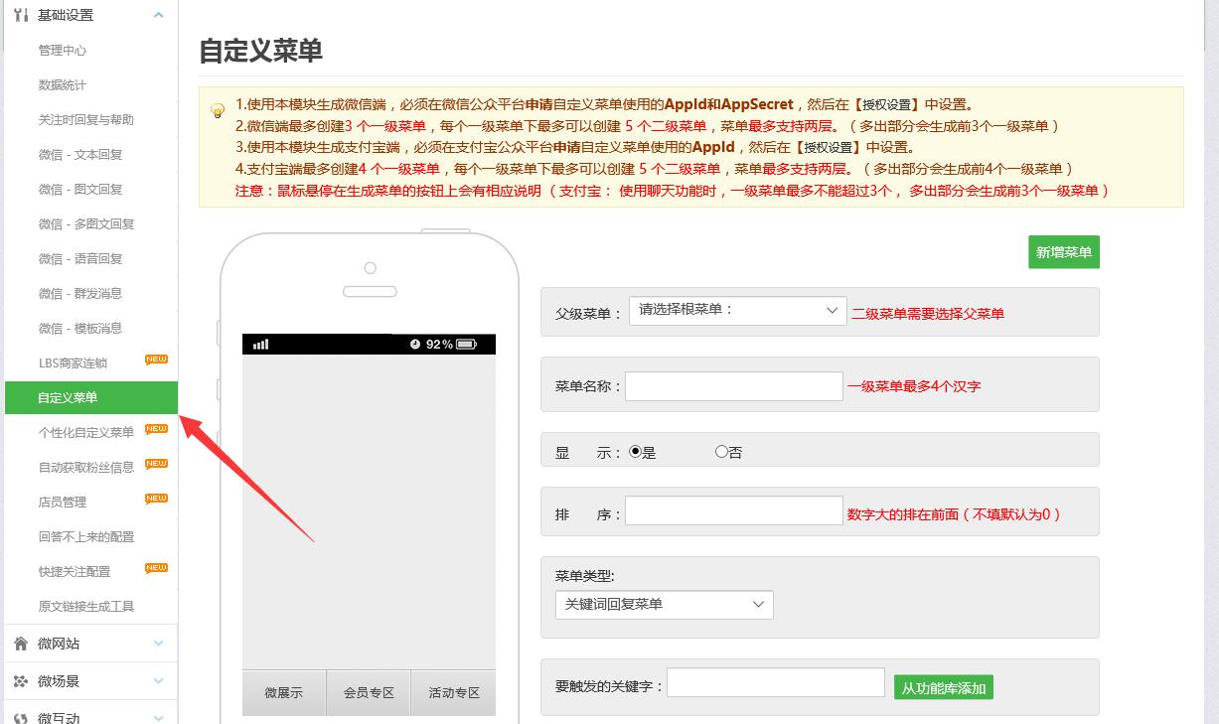Click the lightbulb tip icon
The width and height of the screenshot is (1219, 724).
(x=218, y=110)
